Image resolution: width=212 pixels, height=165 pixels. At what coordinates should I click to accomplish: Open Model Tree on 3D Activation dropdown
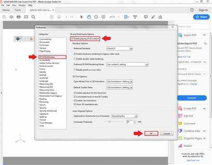point(119,82)
